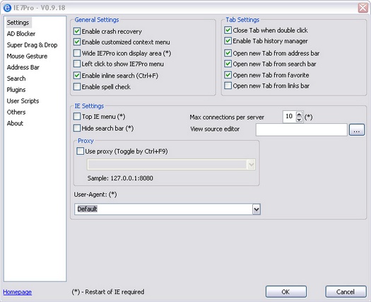
Task: Toggle Close Tab when double click
Action: (228, 30)
